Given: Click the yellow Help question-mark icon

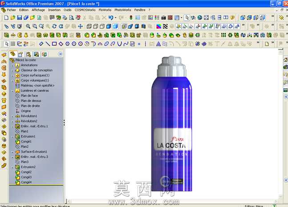Looking at the screenshot, I should [x=232, y=18].
